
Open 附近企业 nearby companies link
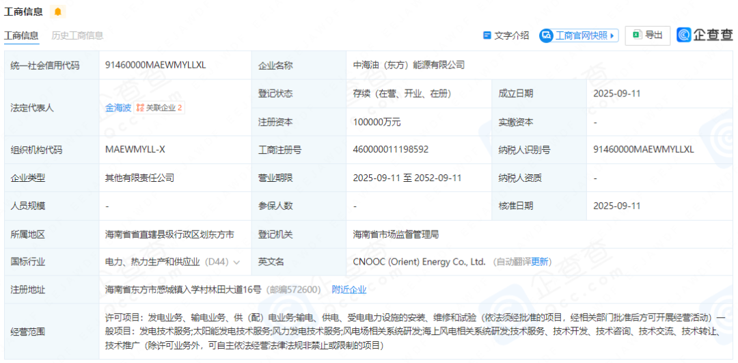[349, 289]
